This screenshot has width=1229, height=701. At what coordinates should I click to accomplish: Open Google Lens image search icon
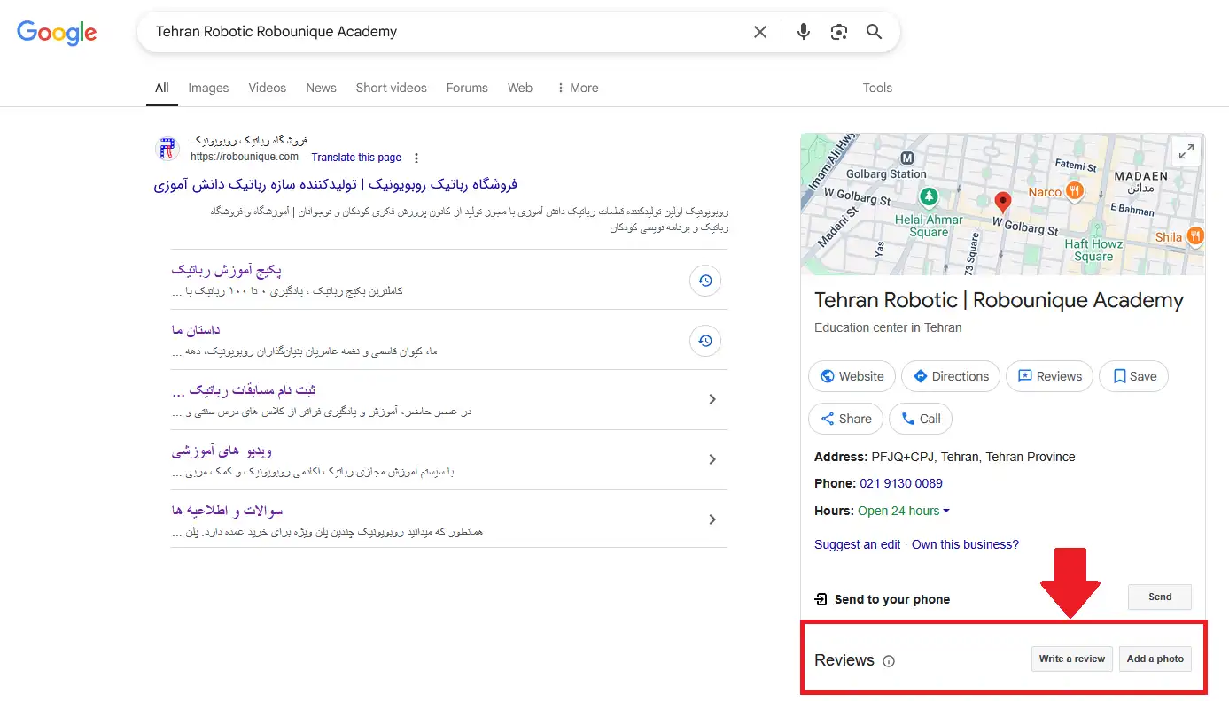tap(839, 32)
